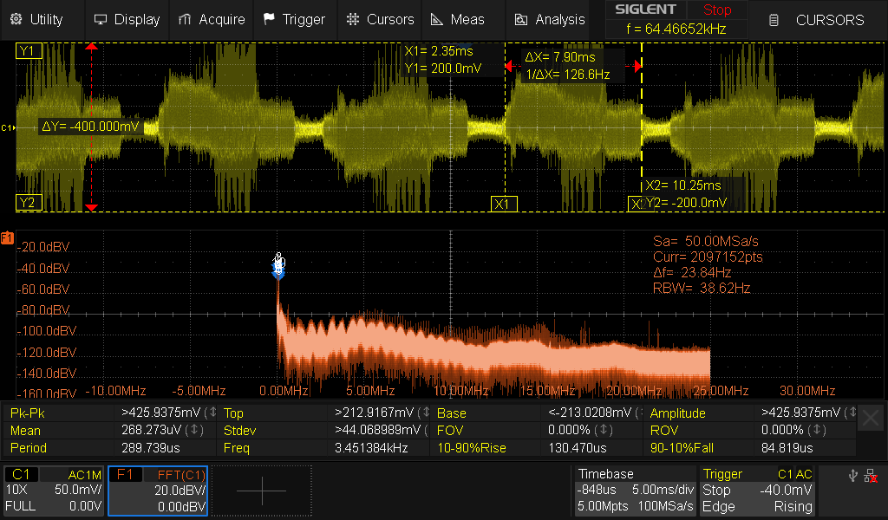Image resolution: width=888 pixels, height=520 pixels.
Task: Click the F1 math trace marker
Action: (7, 238)
